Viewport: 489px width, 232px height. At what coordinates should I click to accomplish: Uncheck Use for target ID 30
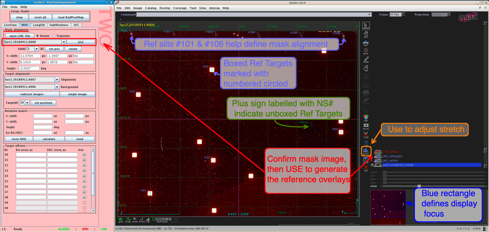coord(84,155)
